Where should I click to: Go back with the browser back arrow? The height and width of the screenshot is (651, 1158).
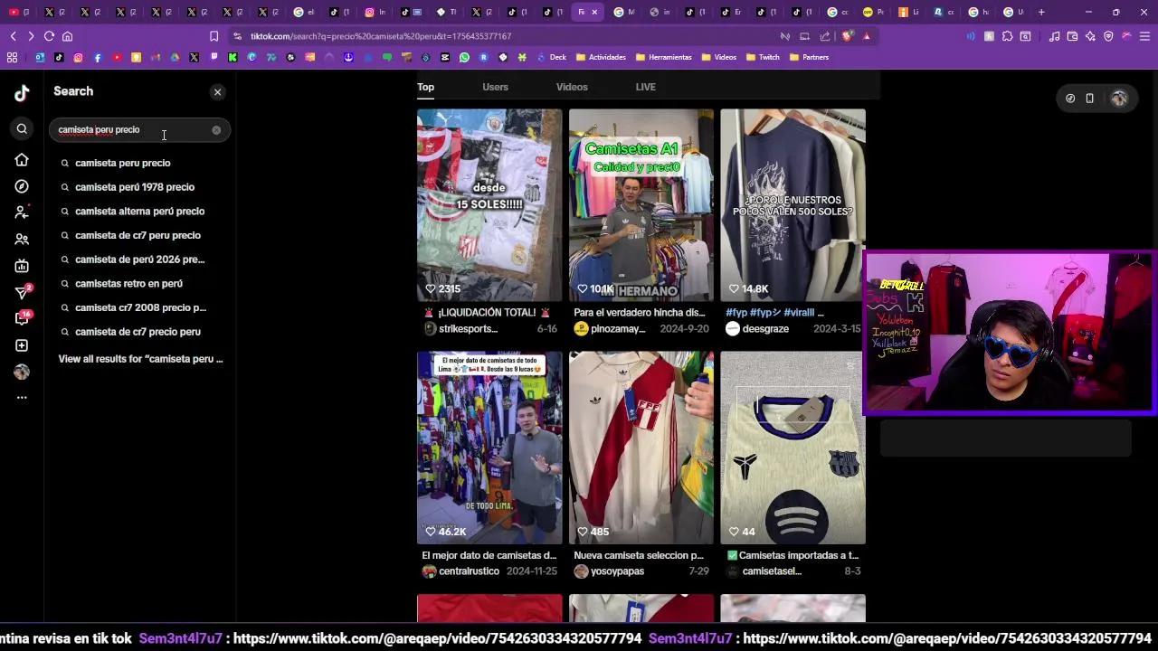coord(13,36)
